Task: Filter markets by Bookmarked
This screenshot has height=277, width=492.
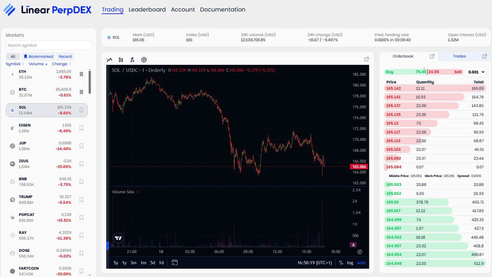Action: [38, 57]
